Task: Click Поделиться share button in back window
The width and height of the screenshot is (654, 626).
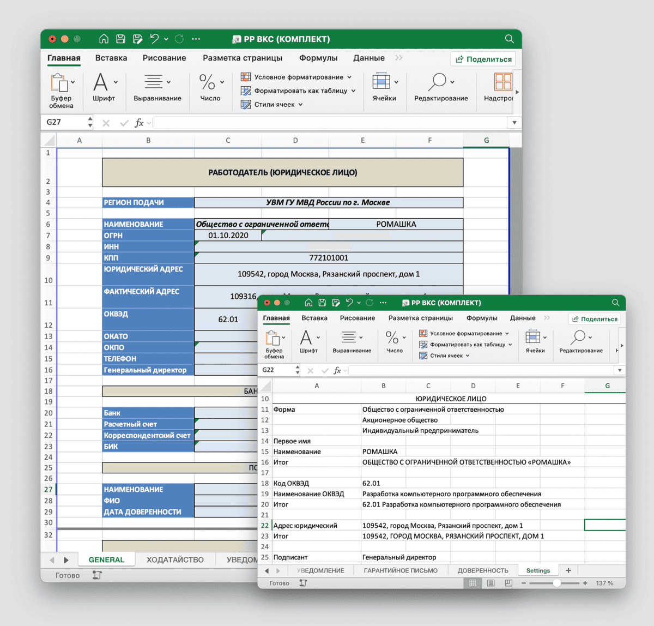Action: [x=483, y=59]
